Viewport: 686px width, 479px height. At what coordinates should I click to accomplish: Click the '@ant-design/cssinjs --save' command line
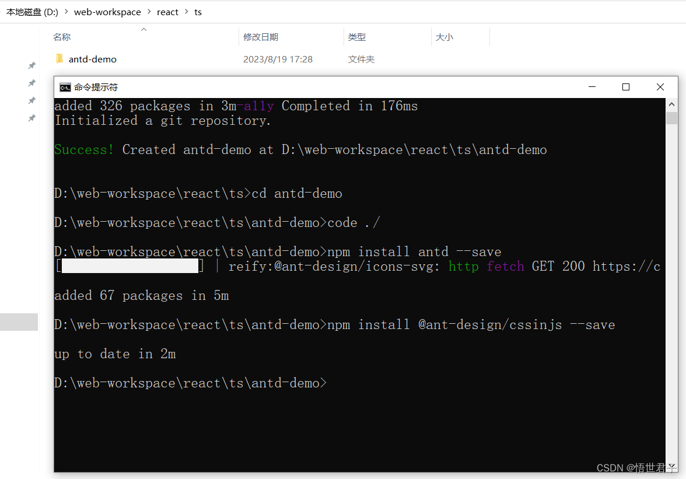click(335, 325)
